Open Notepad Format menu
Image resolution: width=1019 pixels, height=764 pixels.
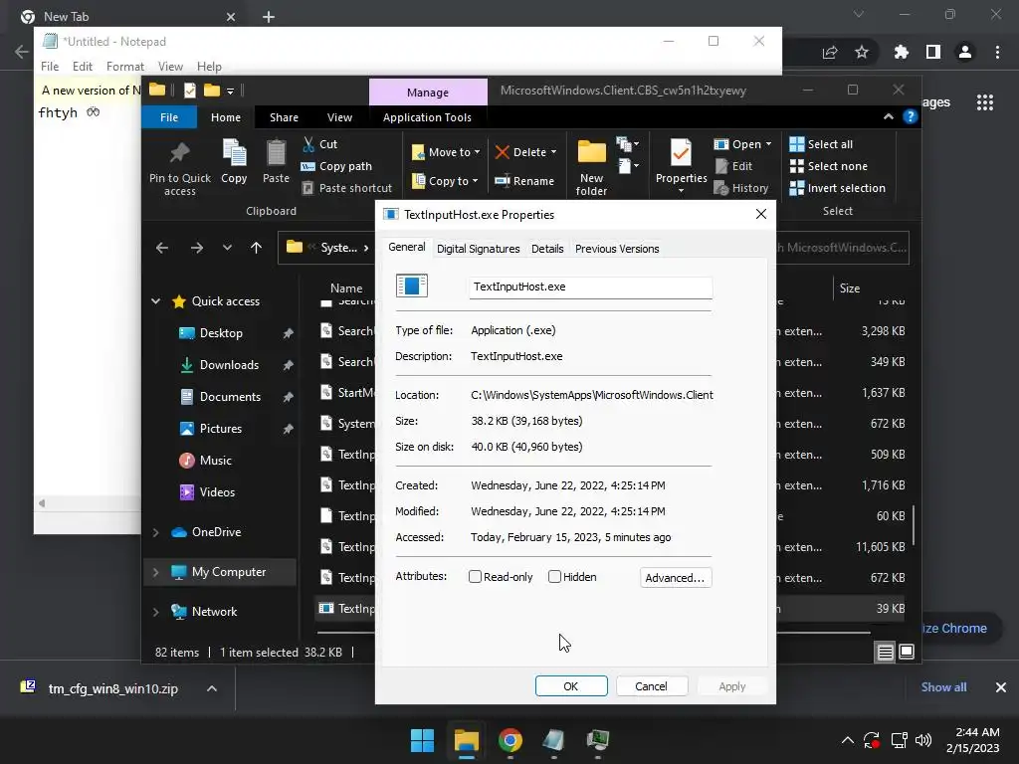[124, 67]
